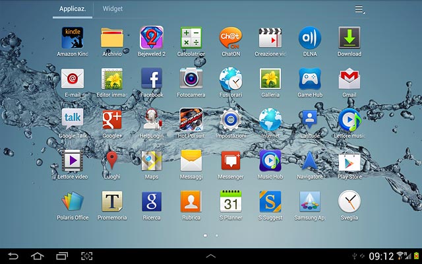The width and height of the screenshot is (422, 264).
Task: Open Fusi orari world clock
Action: [x=231, y=79]
